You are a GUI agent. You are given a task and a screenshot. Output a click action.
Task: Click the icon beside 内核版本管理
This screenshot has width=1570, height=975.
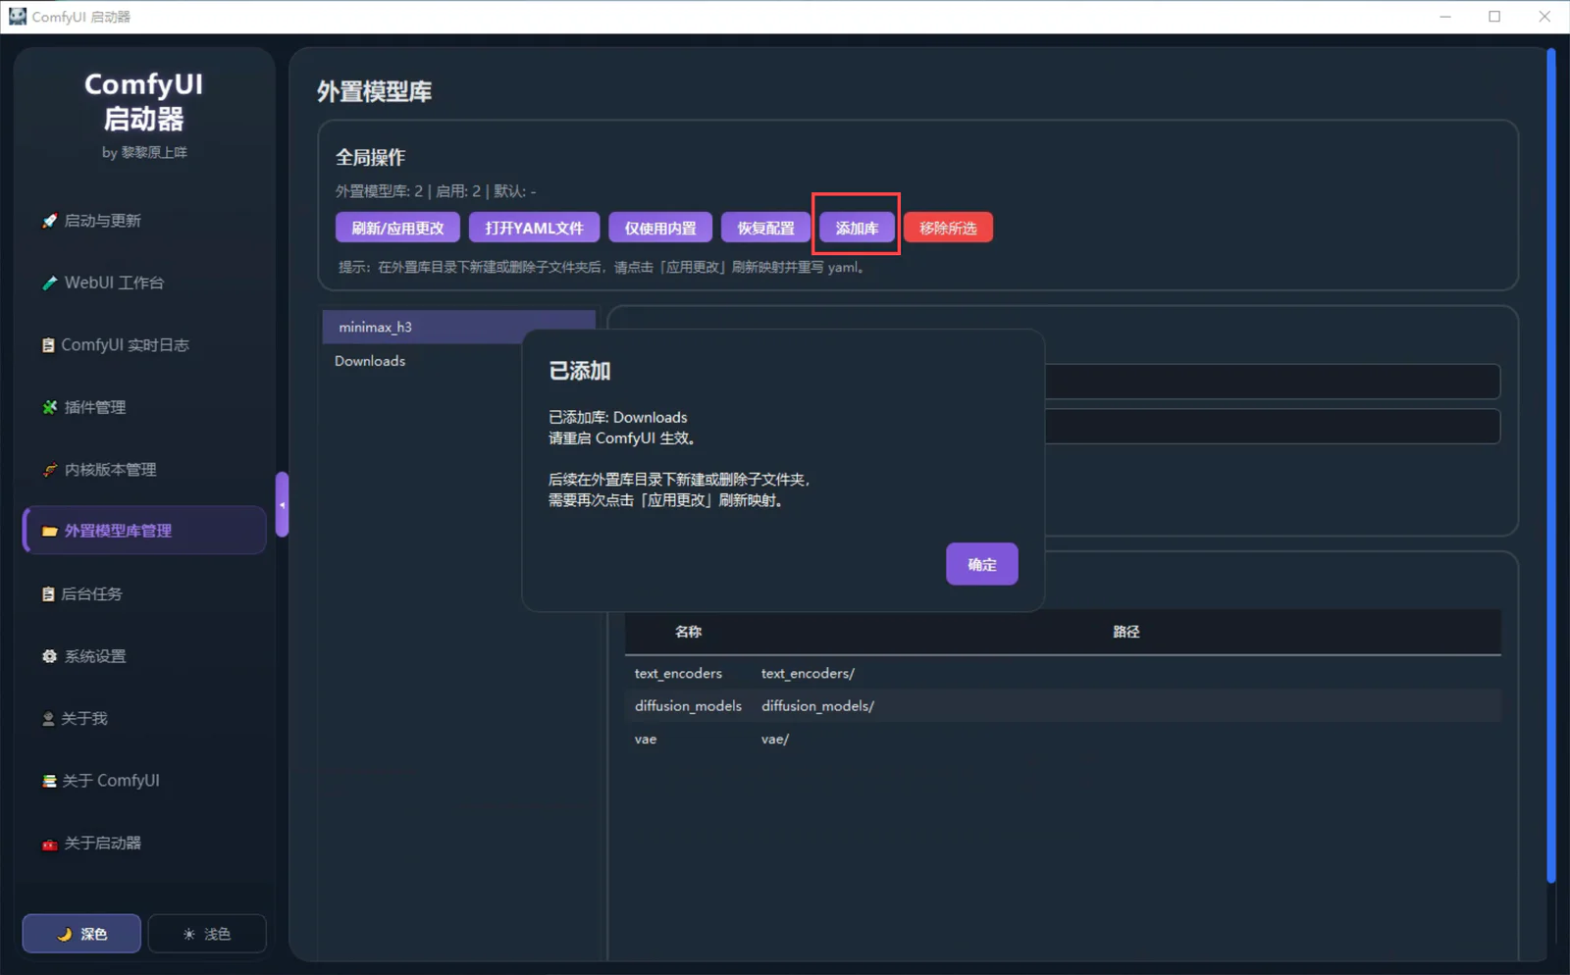coord(49,470)
